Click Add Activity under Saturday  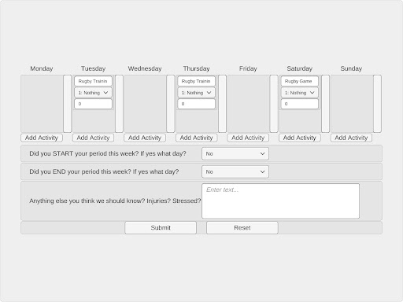pyautogui.click(x=299, y=138)
